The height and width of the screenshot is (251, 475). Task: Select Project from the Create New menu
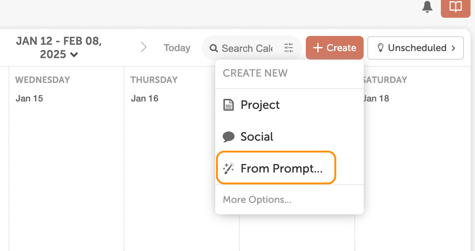click(x=260, y=105)
